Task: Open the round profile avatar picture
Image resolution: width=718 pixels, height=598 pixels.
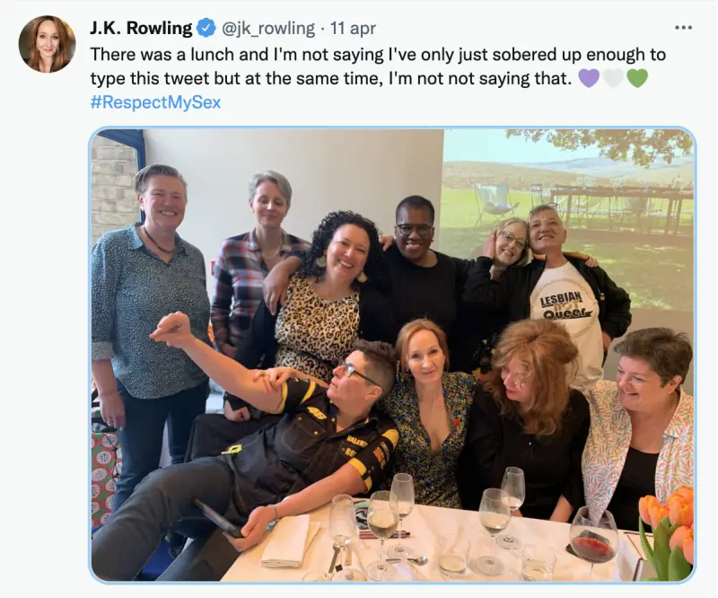Action: coord(47,44)
